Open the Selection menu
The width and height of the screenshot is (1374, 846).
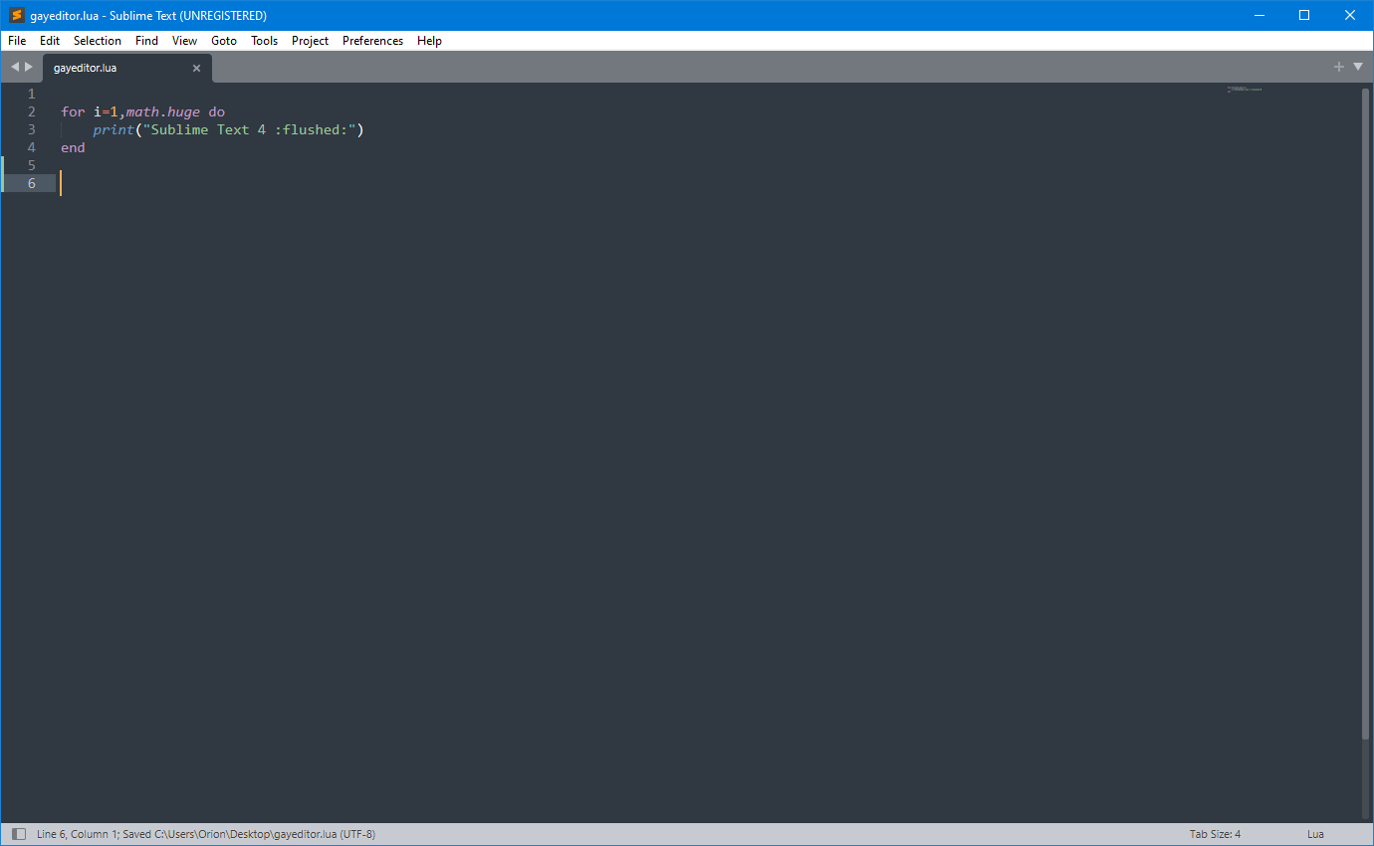point(98,41)
